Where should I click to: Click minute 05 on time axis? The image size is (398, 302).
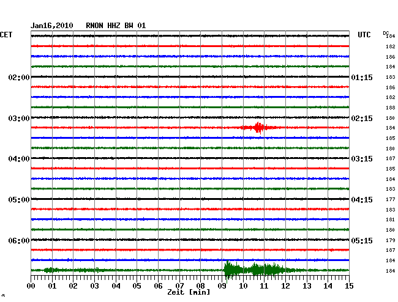(x=137, y=285)
